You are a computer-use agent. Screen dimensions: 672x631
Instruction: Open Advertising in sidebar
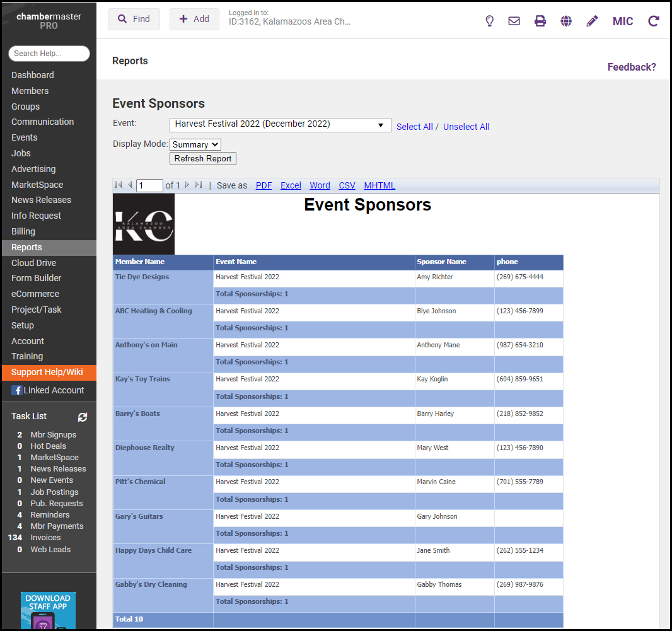pos(33,170)
